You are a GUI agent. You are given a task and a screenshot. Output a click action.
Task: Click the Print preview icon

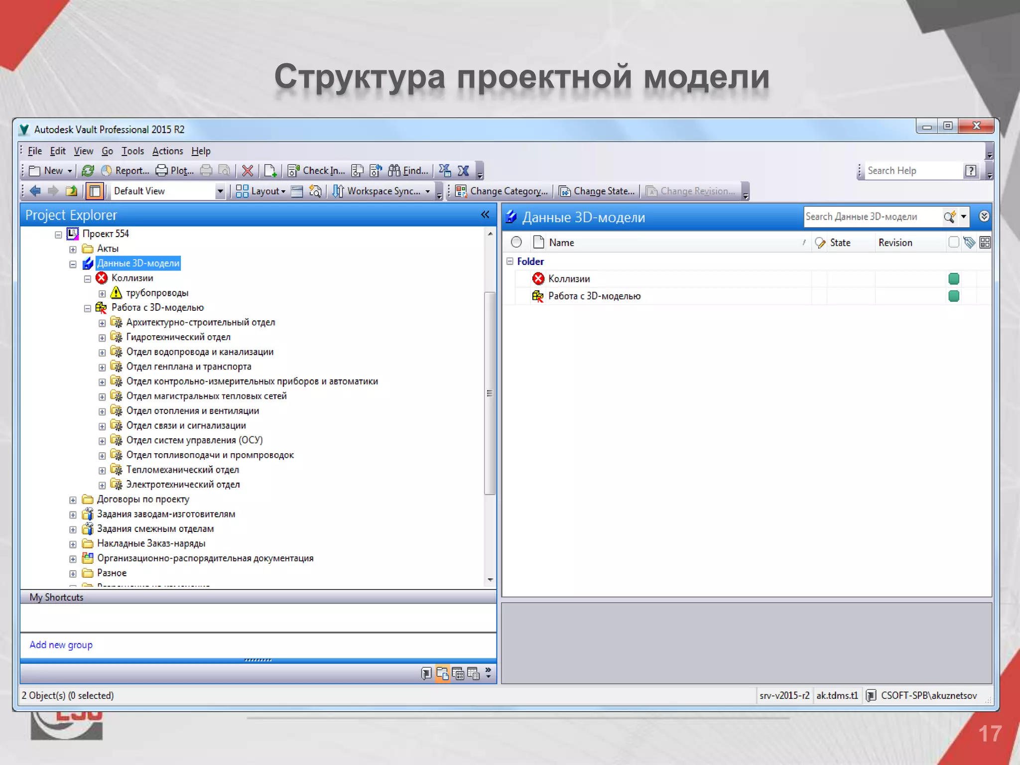tap(225, 171)
